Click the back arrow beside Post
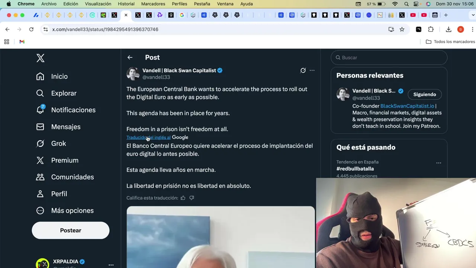 click(x=130, y=57)
